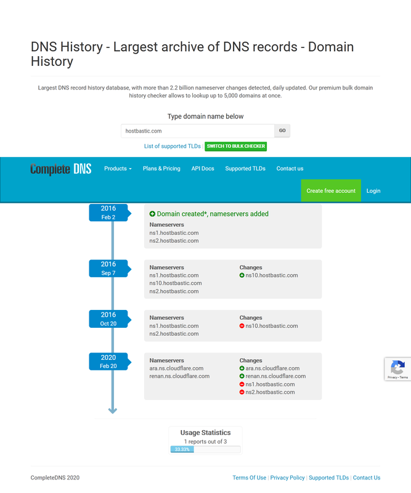Click red minus icon next to ns10.hostbastic.com
This screenshot has height=493, width=411.
[242, 326]
